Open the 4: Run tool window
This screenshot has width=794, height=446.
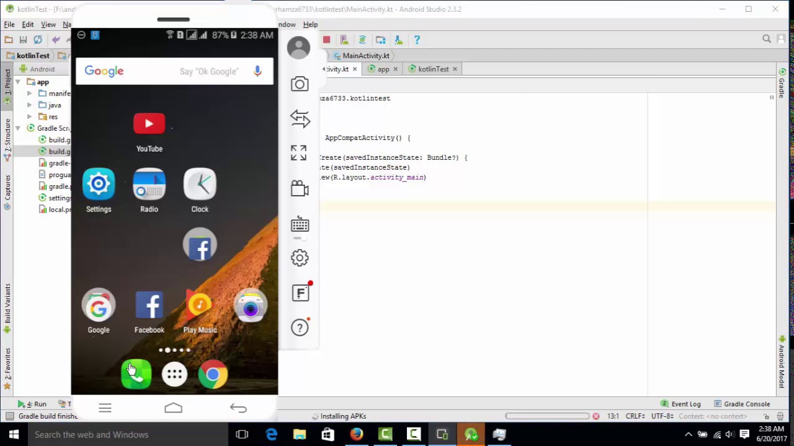[32, 404]
